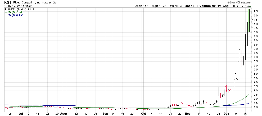Click the blue MA(200) legend line swatch
262x116 pixels.
pos(6,15)
